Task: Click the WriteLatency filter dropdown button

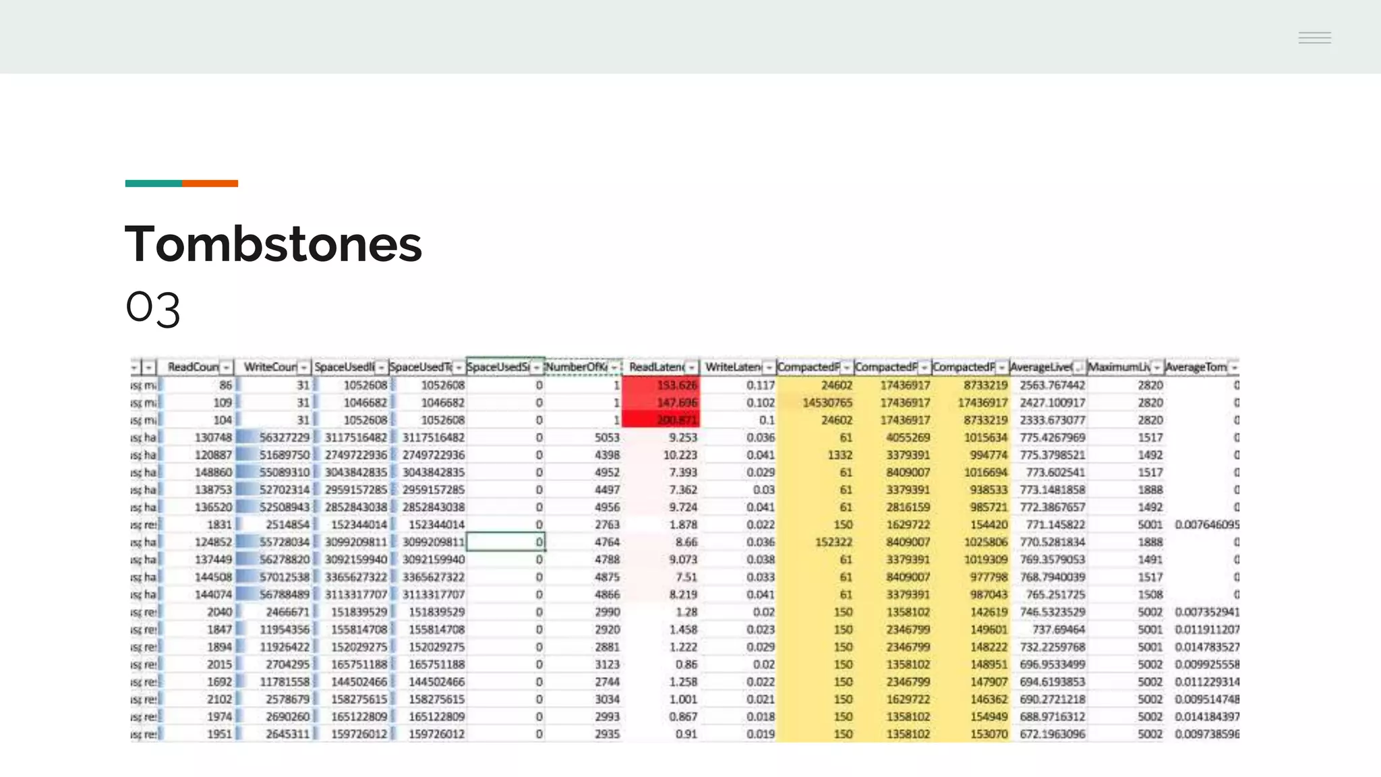Action: click(769, 367)
